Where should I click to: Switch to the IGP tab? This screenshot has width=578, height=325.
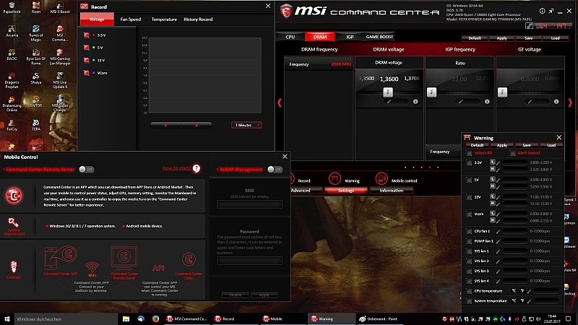click(x=350, y=37)
